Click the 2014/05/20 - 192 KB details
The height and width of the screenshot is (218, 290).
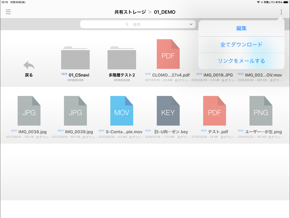252,137
